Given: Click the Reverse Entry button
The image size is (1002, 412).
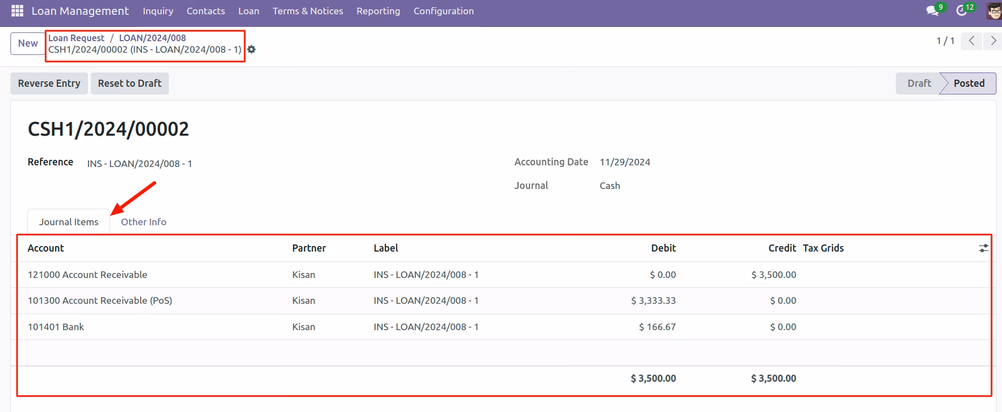Looking at the screenshot, I should click(x=49, y=83).
